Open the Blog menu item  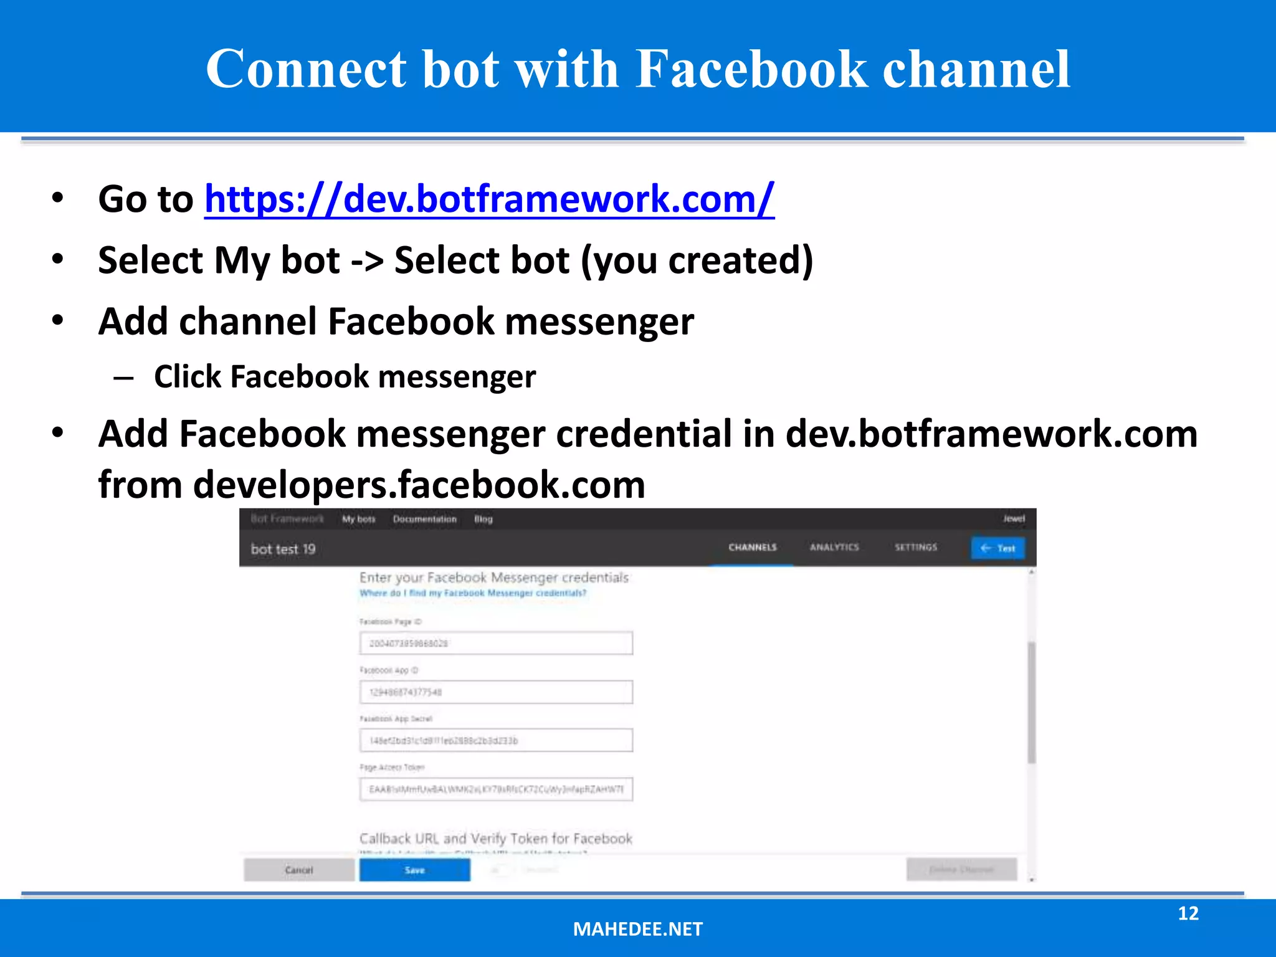tap(483, 519)
